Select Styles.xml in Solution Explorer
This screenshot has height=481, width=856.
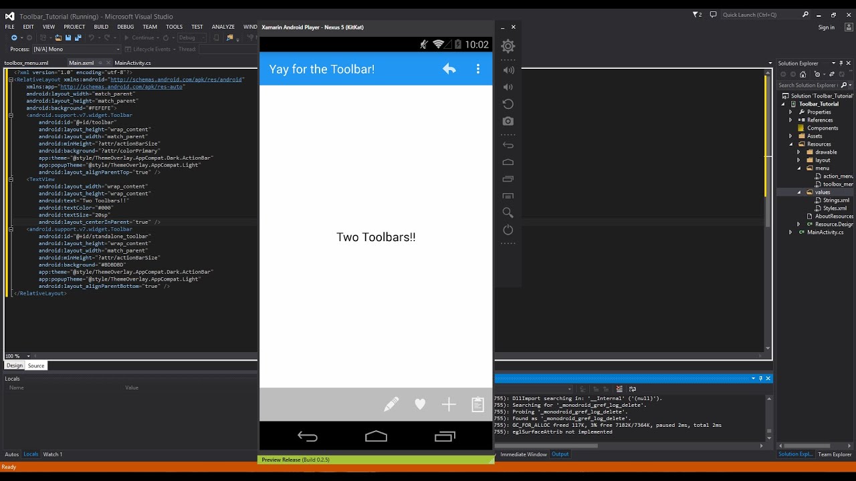(x=835, y=208)
